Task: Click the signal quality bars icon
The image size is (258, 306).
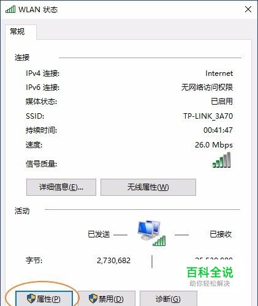Action: point(222,160)
